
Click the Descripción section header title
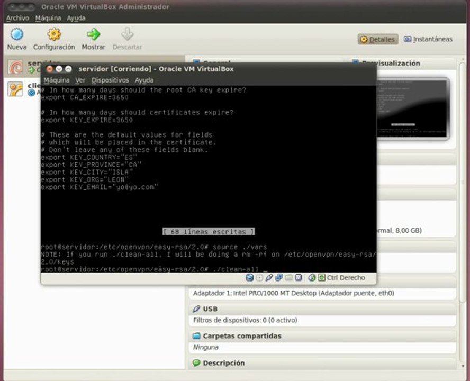click(x=224, y=362)
